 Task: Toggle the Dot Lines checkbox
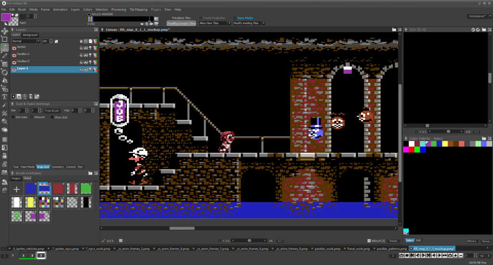13,117
